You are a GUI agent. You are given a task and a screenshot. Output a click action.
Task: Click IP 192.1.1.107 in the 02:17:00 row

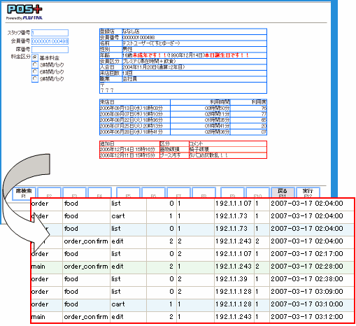point(234,254)
